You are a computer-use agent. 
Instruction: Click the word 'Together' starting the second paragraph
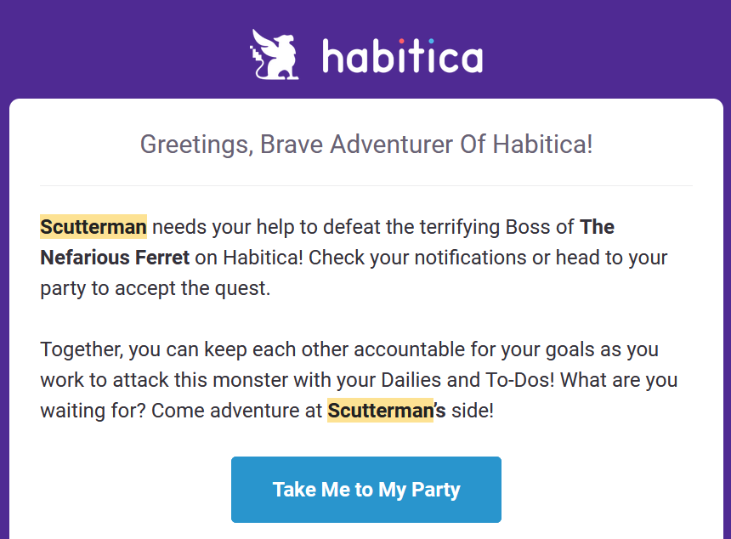[x=78, y=349]
